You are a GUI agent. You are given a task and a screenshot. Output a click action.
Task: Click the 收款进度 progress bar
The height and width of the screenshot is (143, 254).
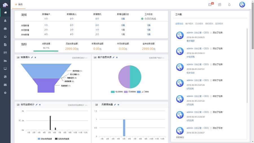click(46, 51)
